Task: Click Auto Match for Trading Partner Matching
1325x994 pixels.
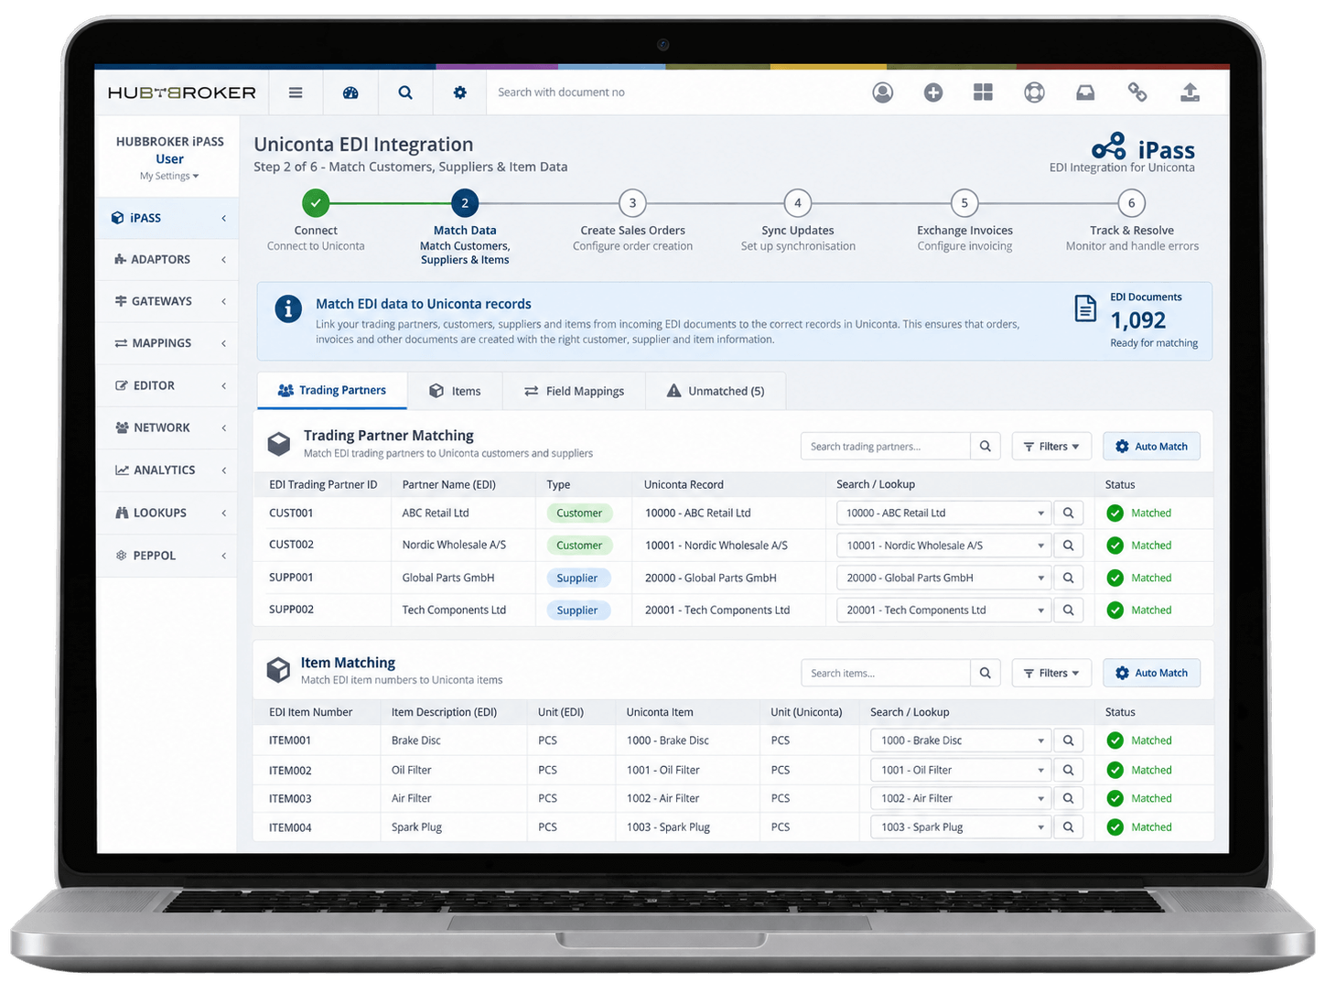Action: click(1151, 447)
